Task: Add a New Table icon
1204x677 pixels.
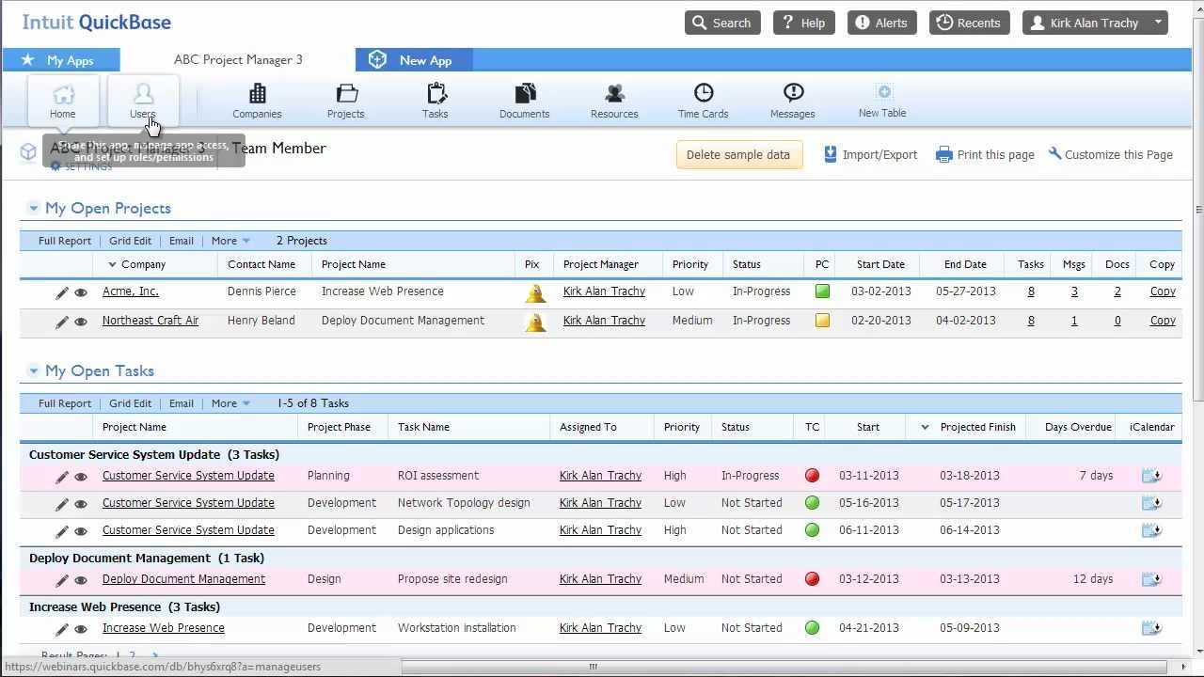Action: tap(882, 101)
